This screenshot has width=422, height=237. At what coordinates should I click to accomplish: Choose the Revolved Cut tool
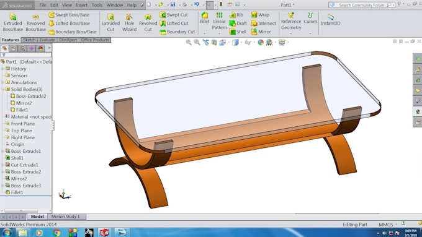148,22
